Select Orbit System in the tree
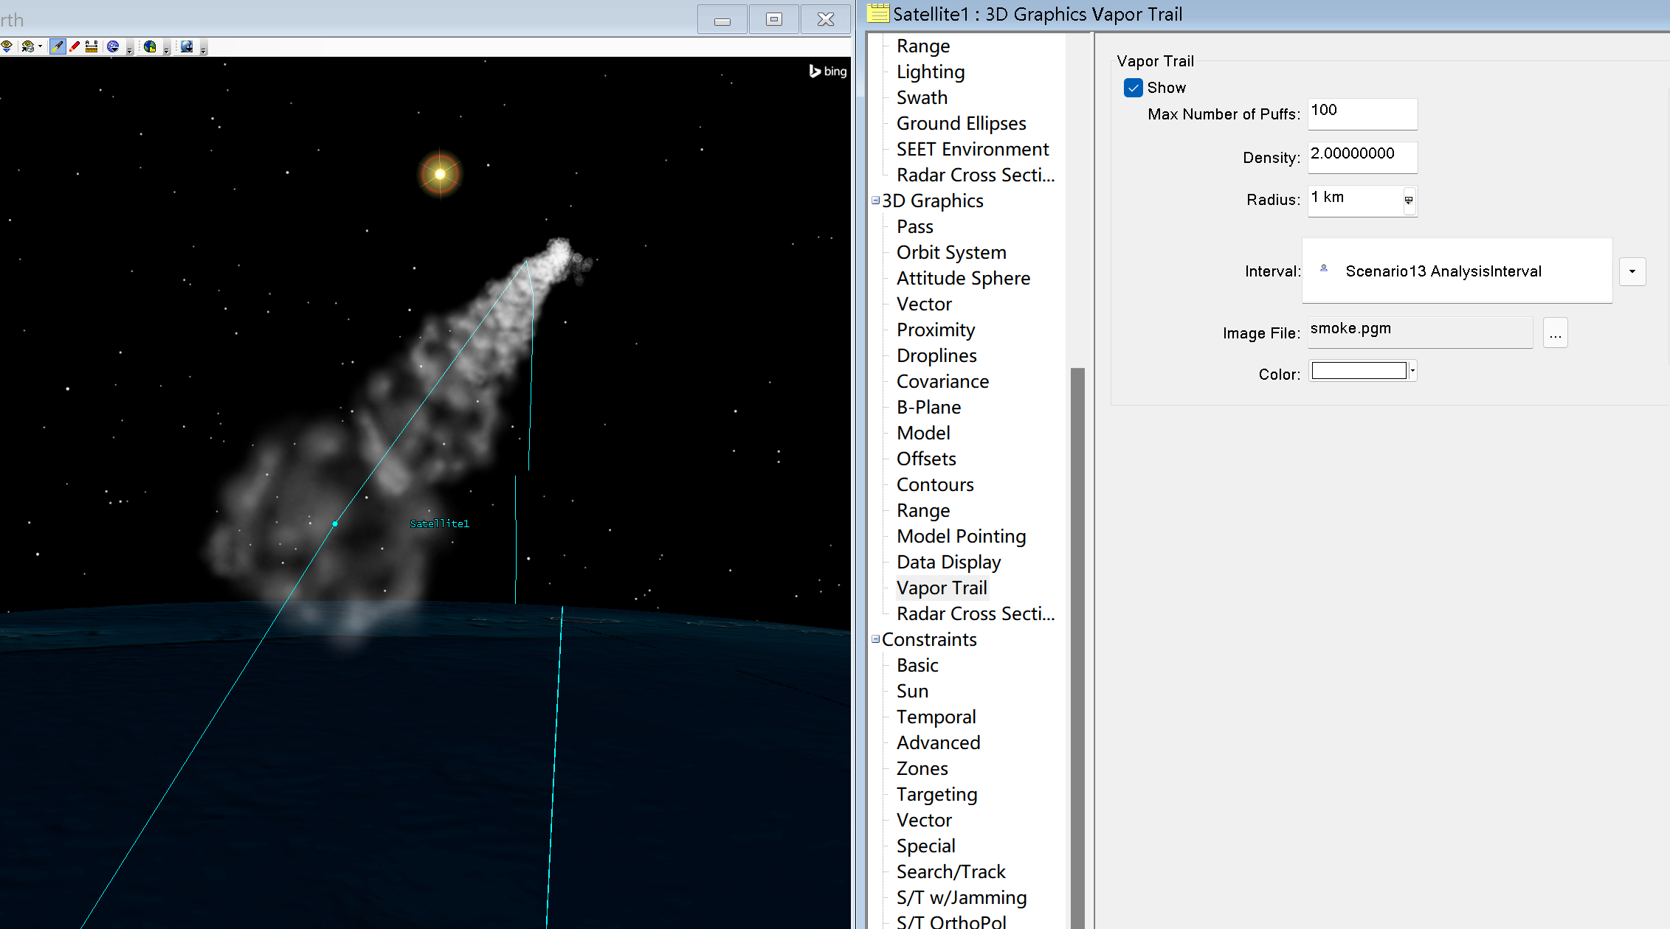The width and height of the screenshot is (1670, 929). pos(950,252)
